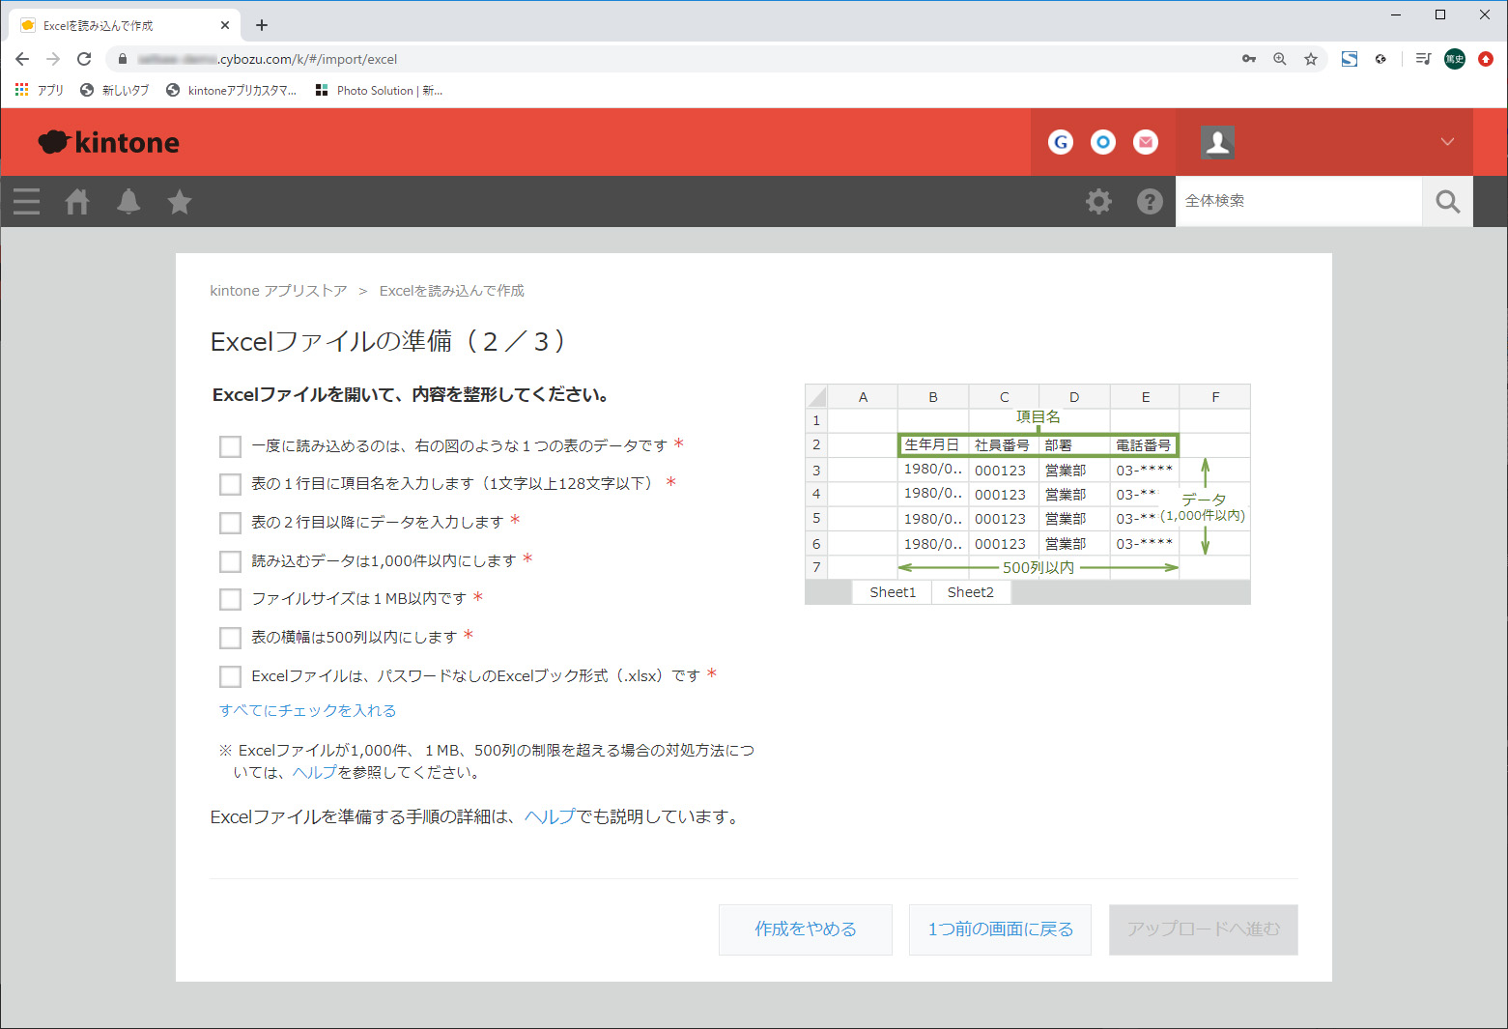Click the Excelファイルの準備（２／３） heading
Image resolution: width=1508 pixels, height=1029 pixels.
click(388, 341)
